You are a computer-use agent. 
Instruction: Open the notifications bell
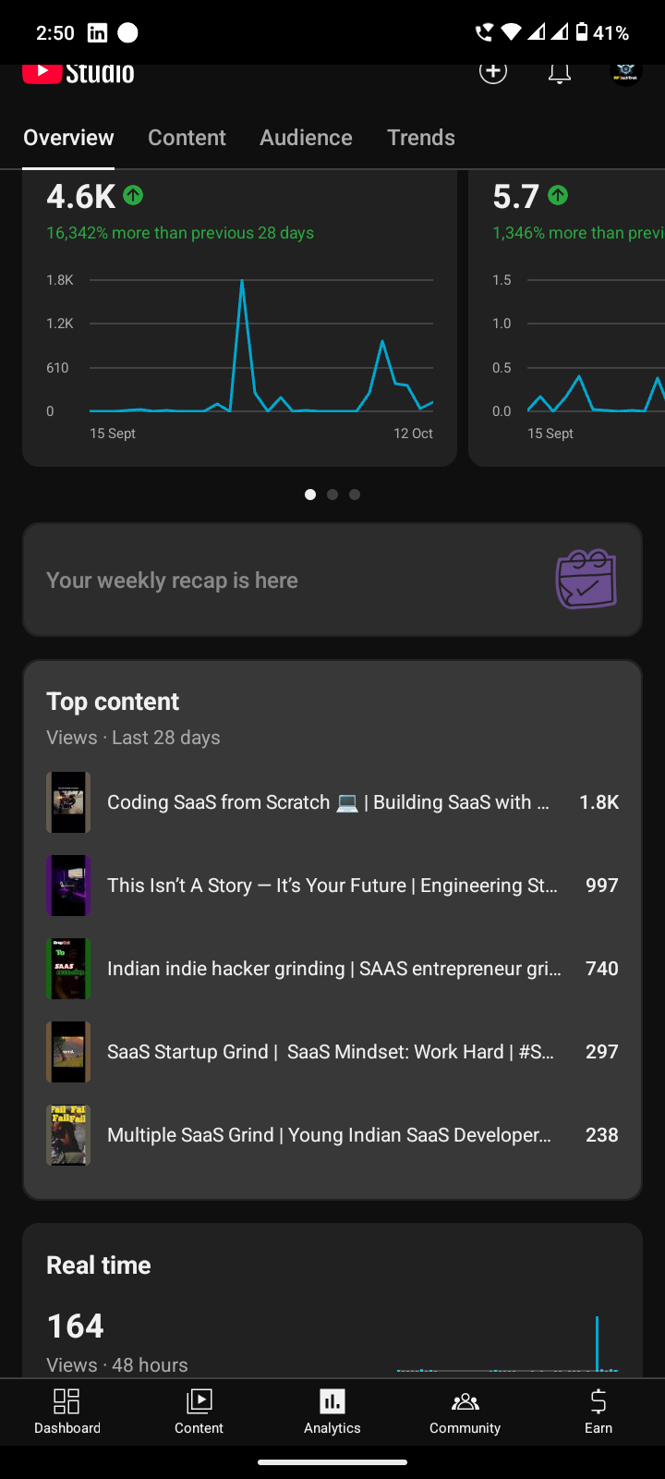(560, 72)
